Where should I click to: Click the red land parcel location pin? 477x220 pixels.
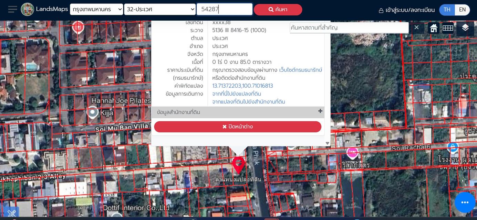pyautogui.click(x=238, y=165)
